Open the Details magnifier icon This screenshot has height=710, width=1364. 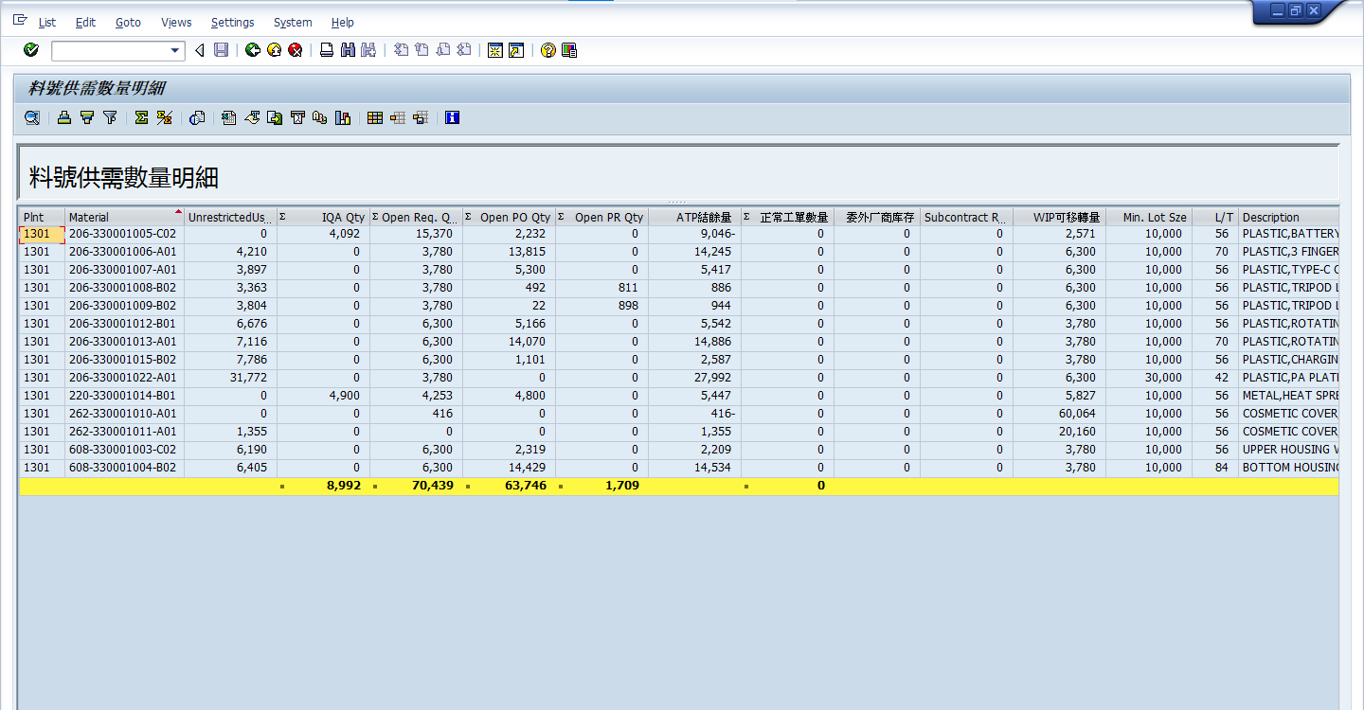32,117
